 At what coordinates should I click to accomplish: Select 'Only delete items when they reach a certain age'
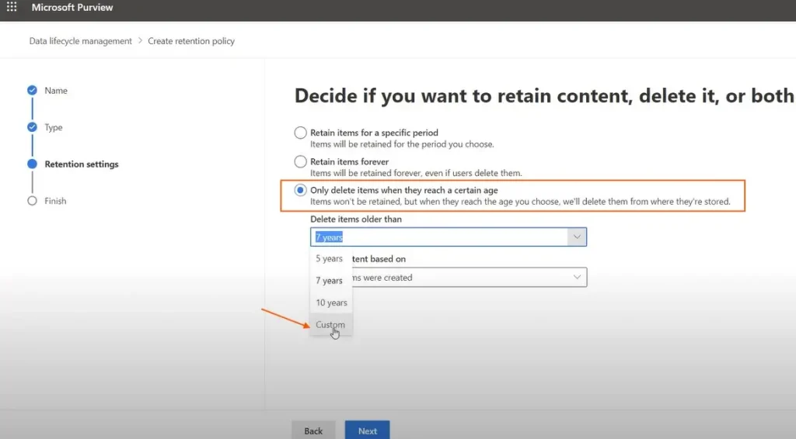pyautogui.click(x=301, y=191)
